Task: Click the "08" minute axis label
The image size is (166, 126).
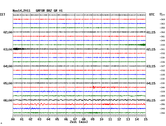Action: click(84, 119)
